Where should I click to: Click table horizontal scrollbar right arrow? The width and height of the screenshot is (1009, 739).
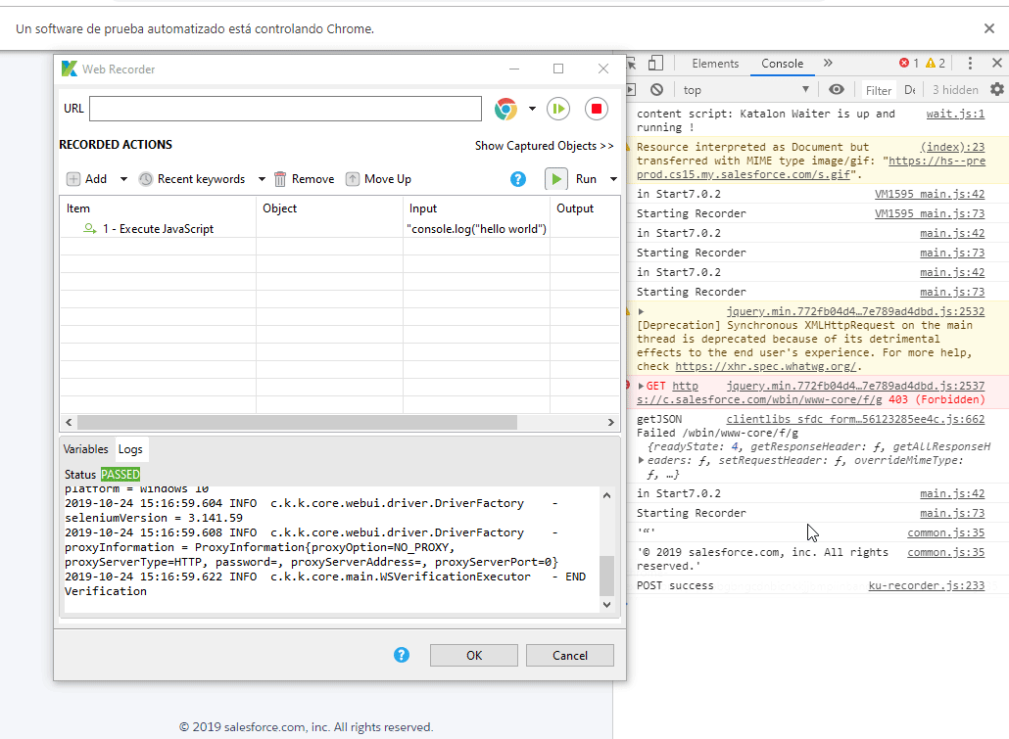(x=610, y=422)
